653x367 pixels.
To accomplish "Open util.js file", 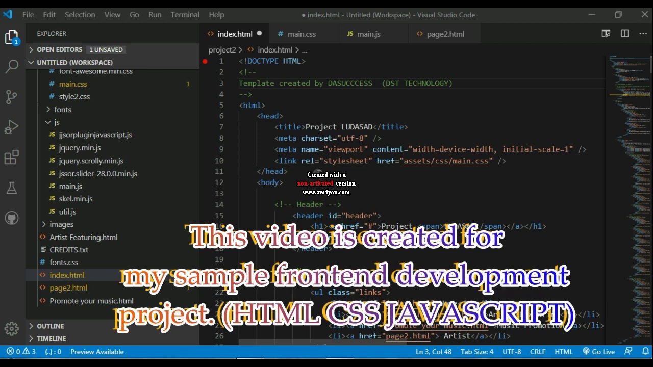I will 67,212.
